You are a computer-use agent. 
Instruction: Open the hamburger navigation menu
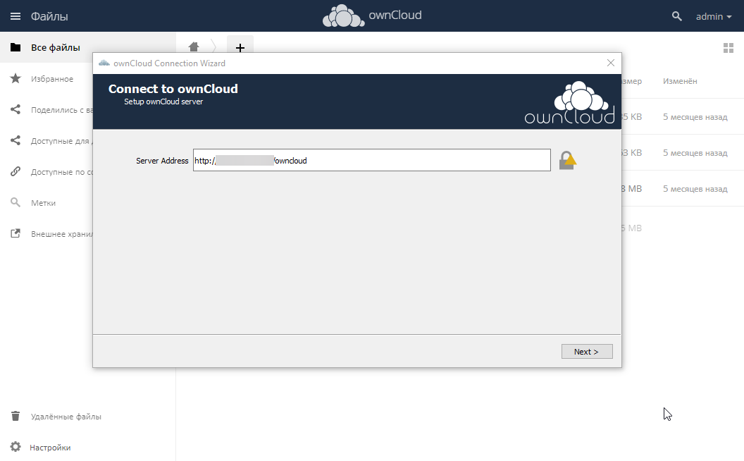(15, 16)
